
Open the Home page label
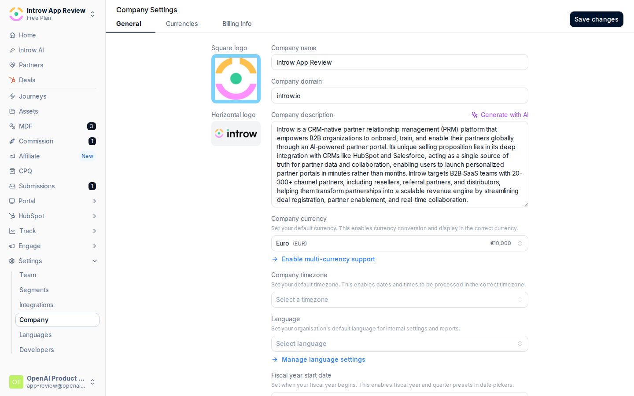[27, 35]
